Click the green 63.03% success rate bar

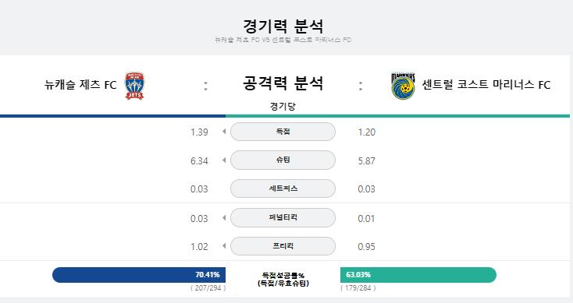(418, 275)
